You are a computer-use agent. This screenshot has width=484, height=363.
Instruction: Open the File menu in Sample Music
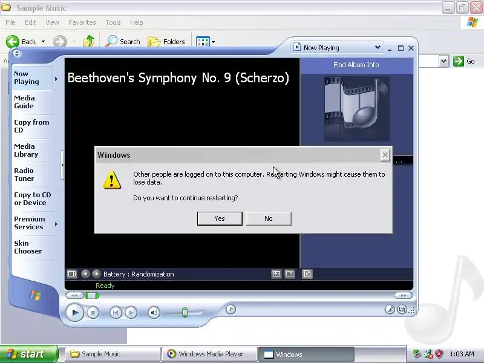(10, 22)
